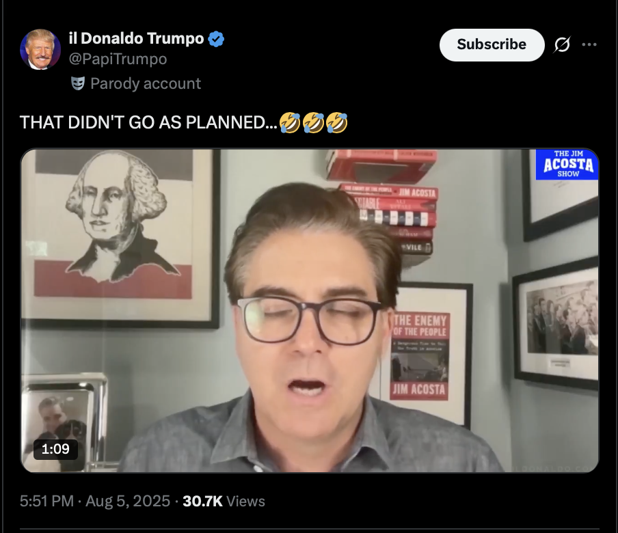The height and width of the screenshot is (533, 618).
Task: Open il Donaldo Trumpo profile avatar
Action: coord(40,49)
